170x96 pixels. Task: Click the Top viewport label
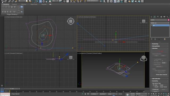pyautogui.click(x=13, y=17)
